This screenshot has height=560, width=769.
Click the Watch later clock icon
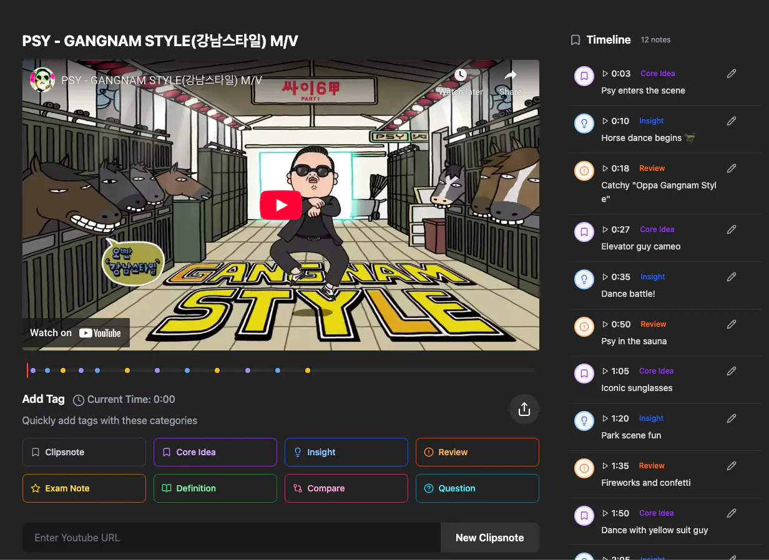tap(461, 75)
